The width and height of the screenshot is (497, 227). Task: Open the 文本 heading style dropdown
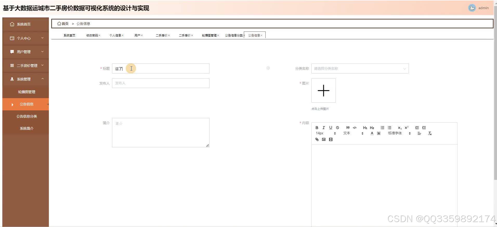(x=353, y=133)
